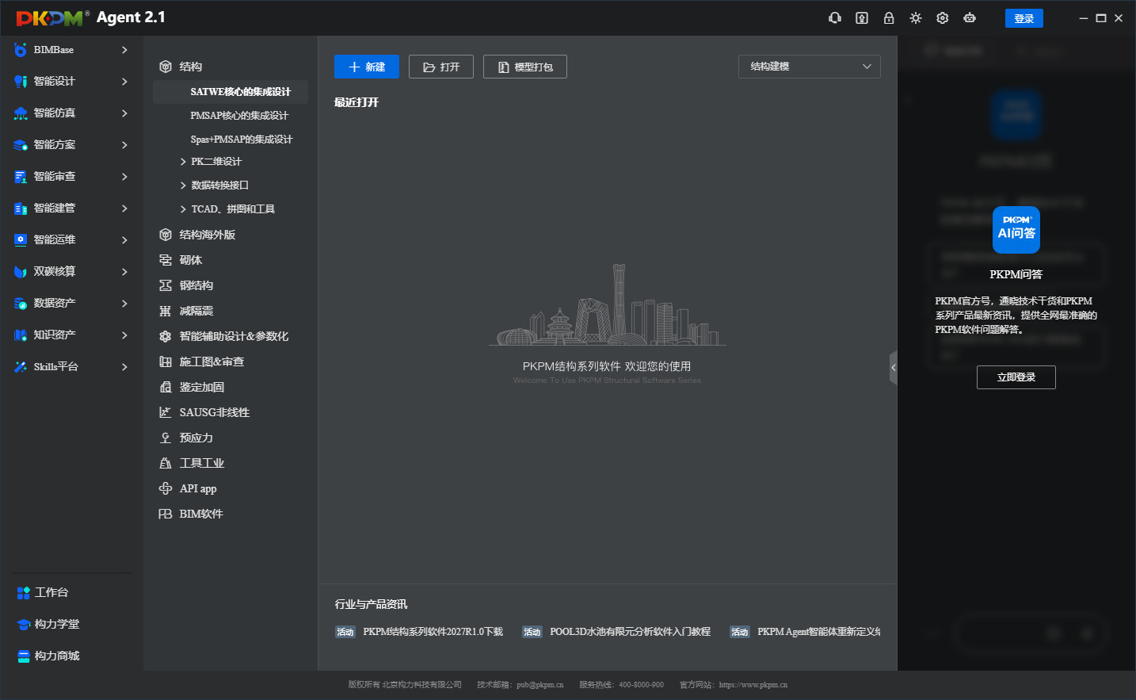Expand the 双碳核算 chevron arrow
Image resolution: width=1136 pixels, height=700 pixels.
coord(124,272)
